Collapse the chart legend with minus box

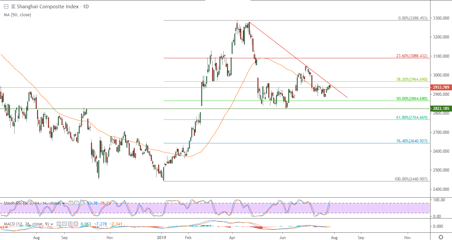[6, 7]
